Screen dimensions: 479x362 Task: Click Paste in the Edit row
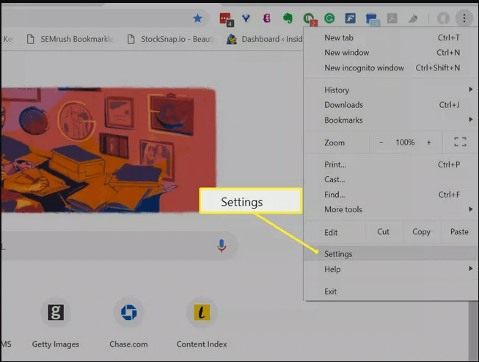[459, 232]
